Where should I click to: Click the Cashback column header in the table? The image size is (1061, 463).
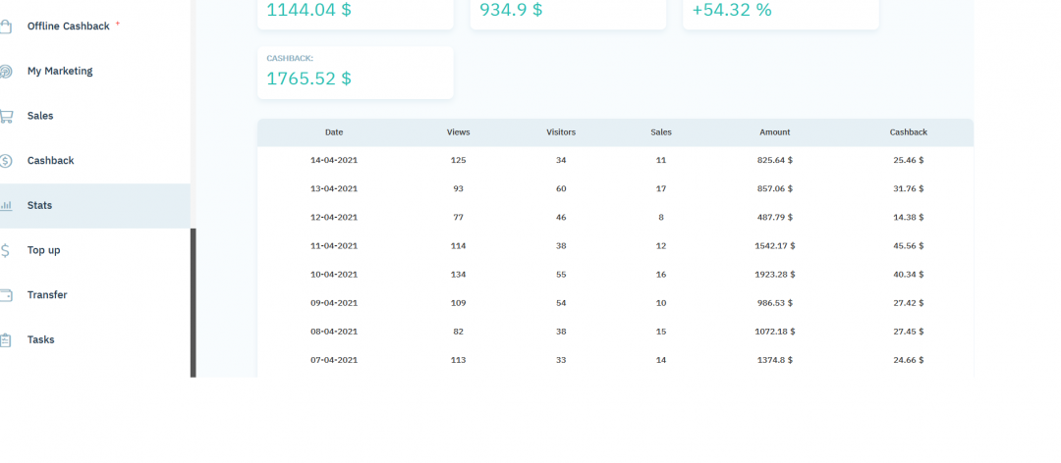[908, 132]
